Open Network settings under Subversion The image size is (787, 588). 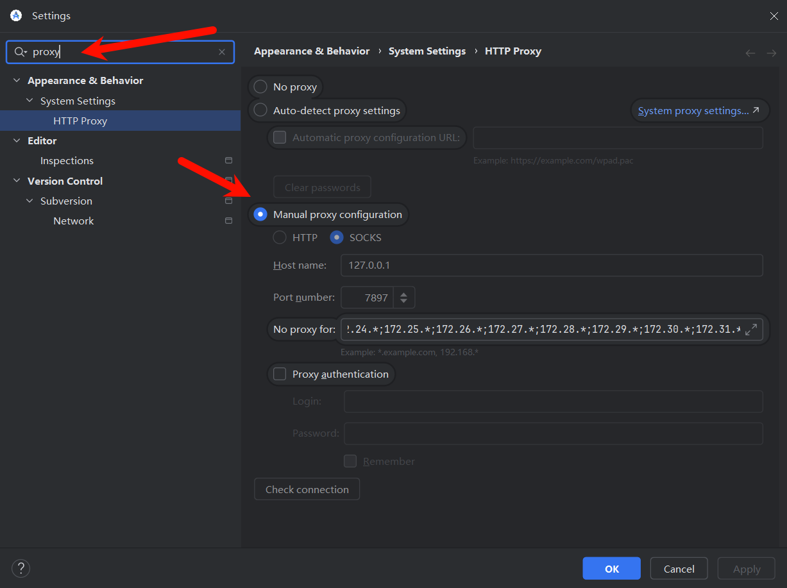[x=73, y=221]
